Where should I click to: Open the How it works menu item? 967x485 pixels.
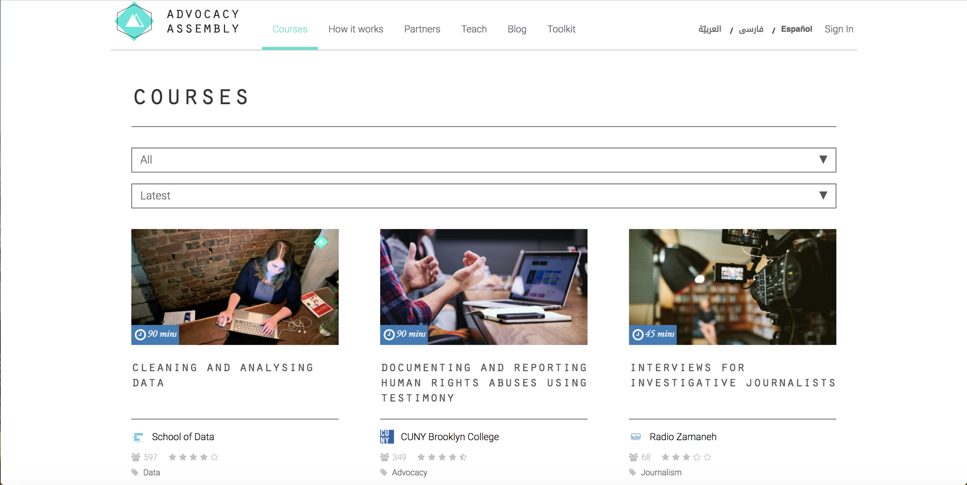tap(355, 29)
